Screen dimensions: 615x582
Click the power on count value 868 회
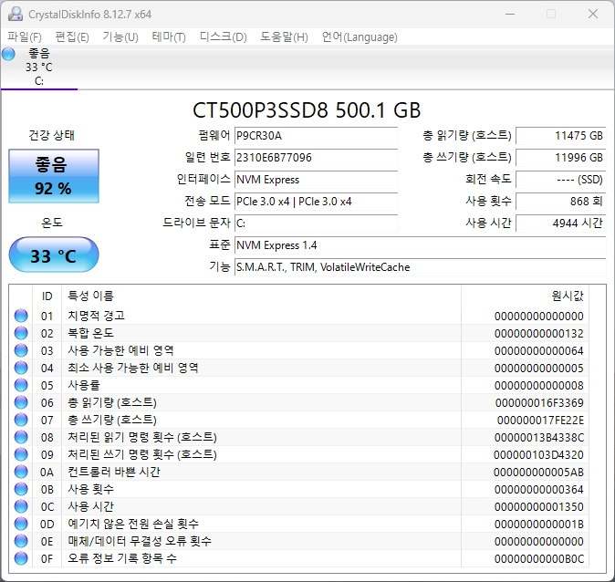(561, 202)
